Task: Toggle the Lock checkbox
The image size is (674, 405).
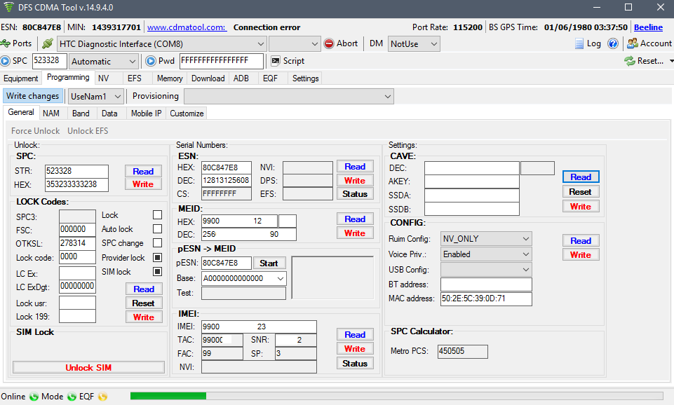Action: [158, 214]
